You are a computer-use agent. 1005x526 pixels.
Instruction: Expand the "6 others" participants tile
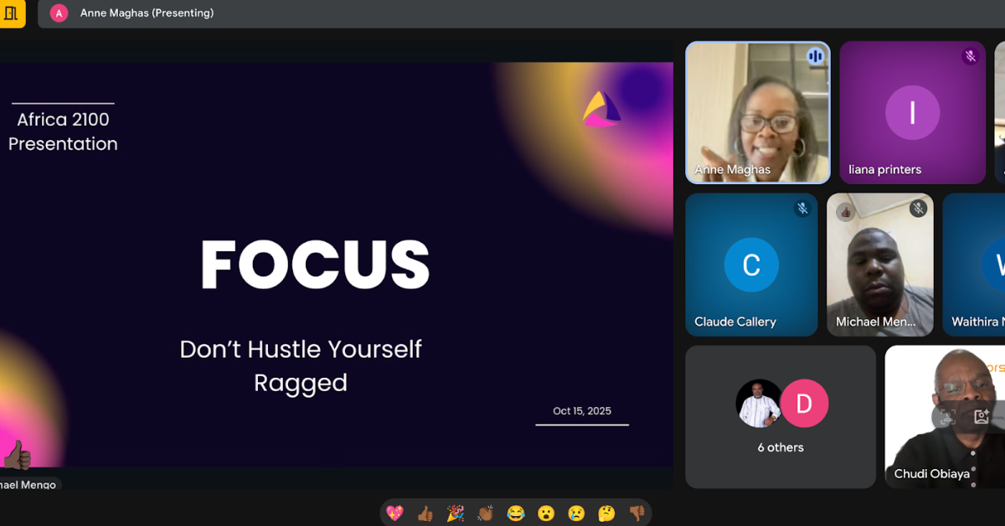(780, 416)
